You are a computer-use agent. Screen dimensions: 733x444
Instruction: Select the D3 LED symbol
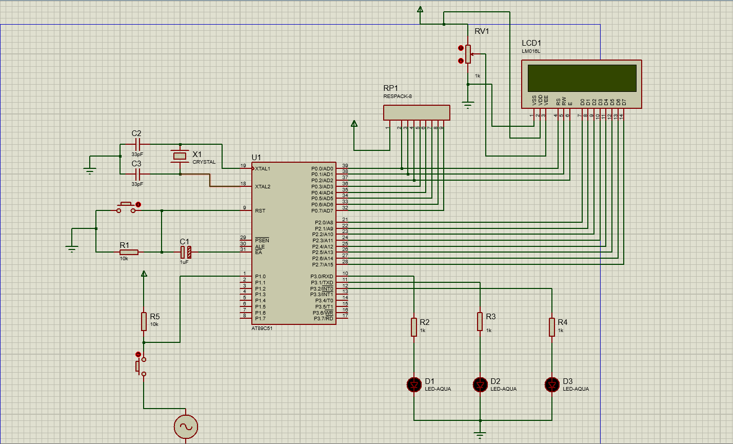point(552,384)
